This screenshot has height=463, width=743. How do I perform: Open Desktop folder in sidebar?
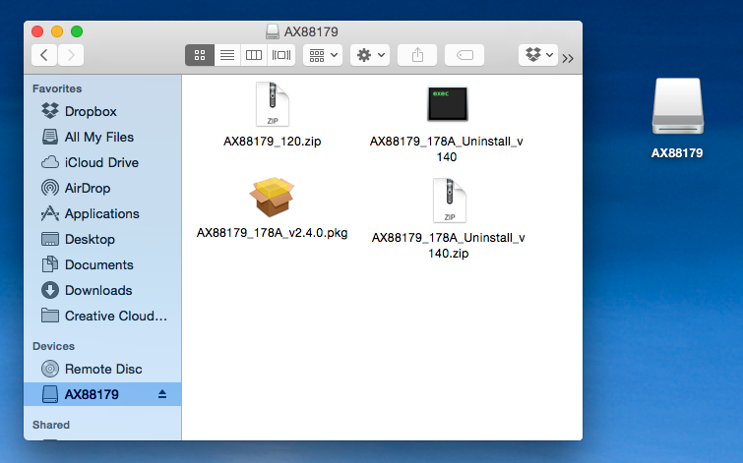tap(102, 239)
